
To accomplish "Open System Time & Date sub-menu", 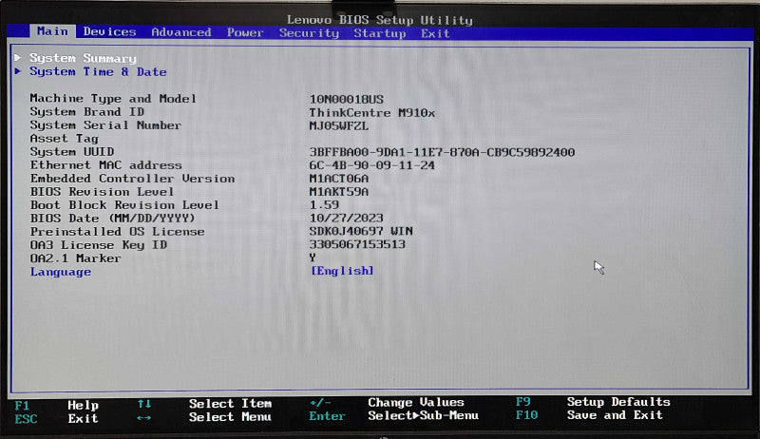I will pos(98,71).
